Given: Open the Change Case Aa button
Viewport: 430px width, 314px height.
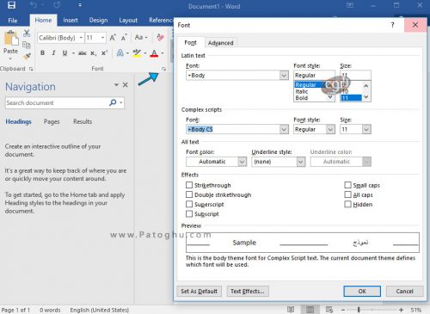Looking at the screenshot, I should coord(141,37).
